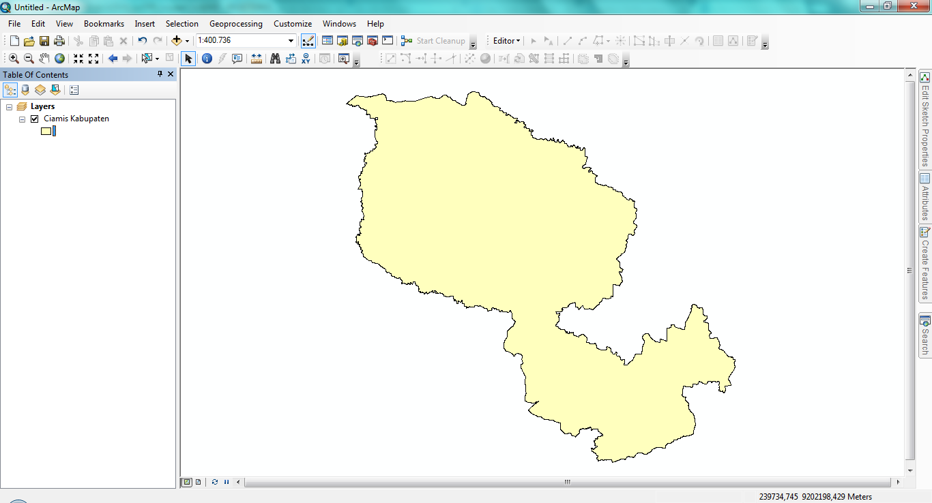Zoom to Full Extent globe
The height and width of the screenshot is (503, 932).
tap(59, 59)
